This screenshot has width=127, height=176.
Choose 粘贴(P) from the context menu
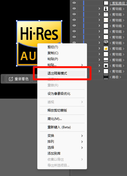[x=62, y=59]
